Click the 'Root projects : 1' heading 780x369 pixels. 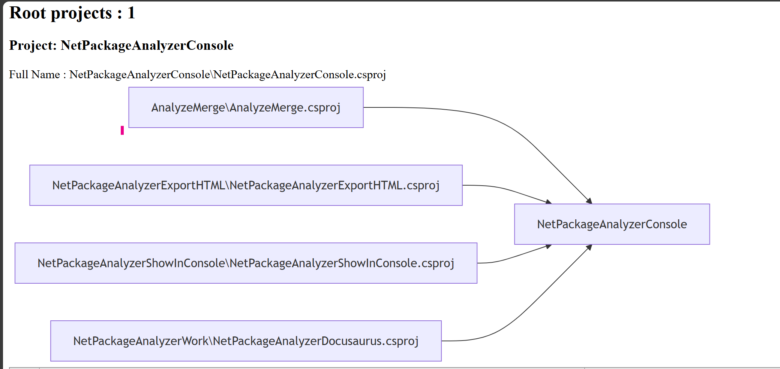coord(72,13)
